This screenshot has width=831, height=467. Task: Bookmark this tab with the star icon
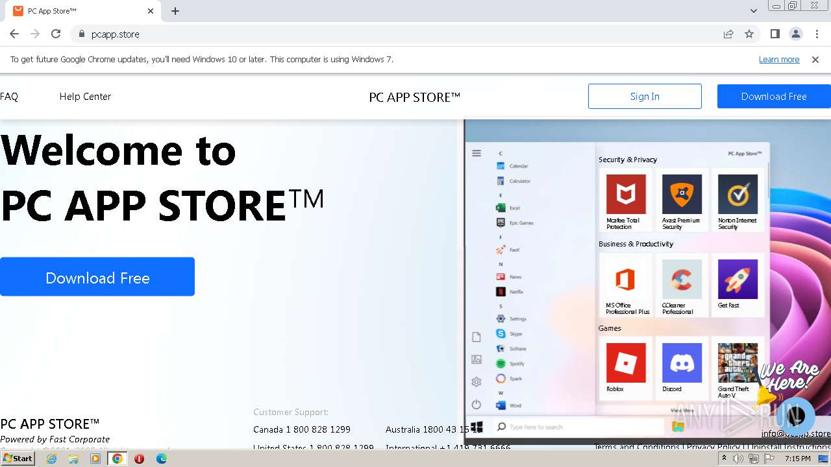(749, 34)
